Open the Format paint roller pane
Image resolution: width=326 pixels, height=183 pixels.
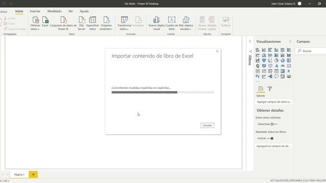(269, 89)
